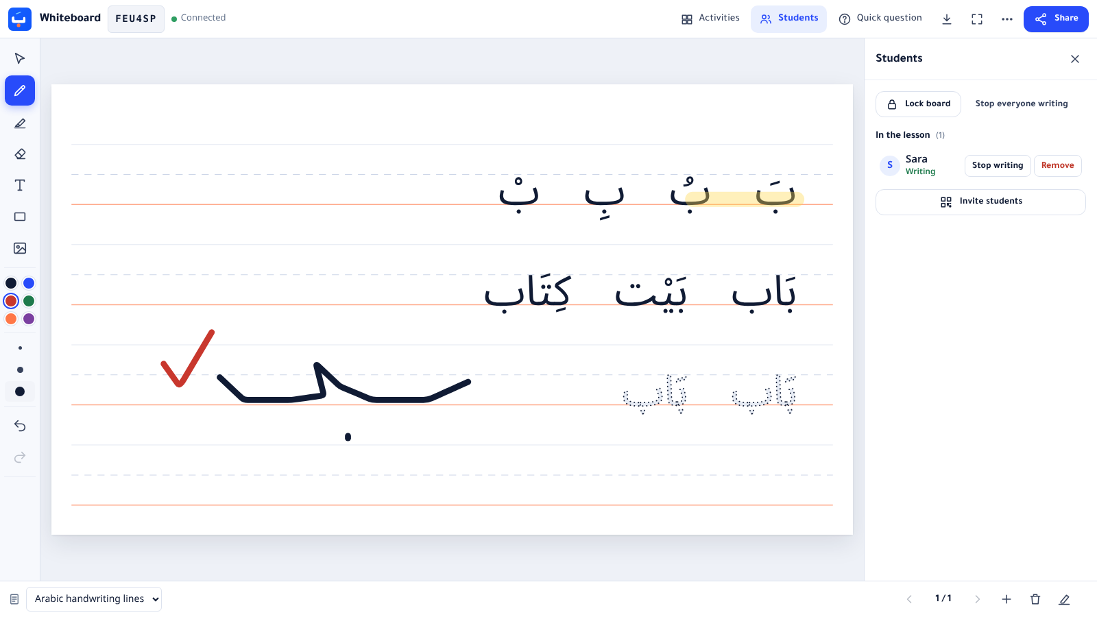This screenshot has height=617, width=1097.
Task: Open Quick question
Action: pyautogui.click(x=880, y=19)
